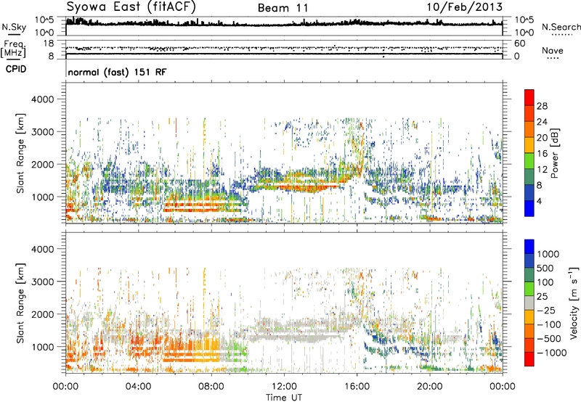Pick the red top segment of power colorbar

coord(529,97)
